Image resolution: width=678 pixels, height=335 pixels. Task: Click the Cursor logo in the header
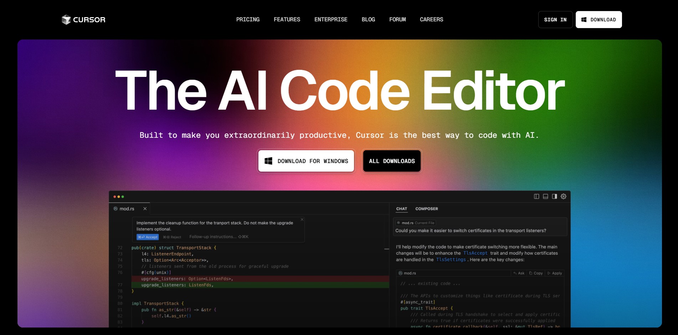tap(83, 20)
